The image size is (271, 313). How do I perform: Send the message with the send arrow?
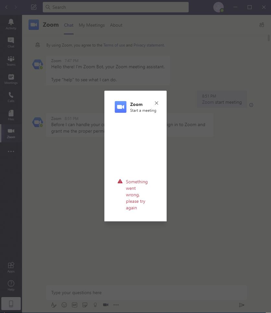click(242, 305)
